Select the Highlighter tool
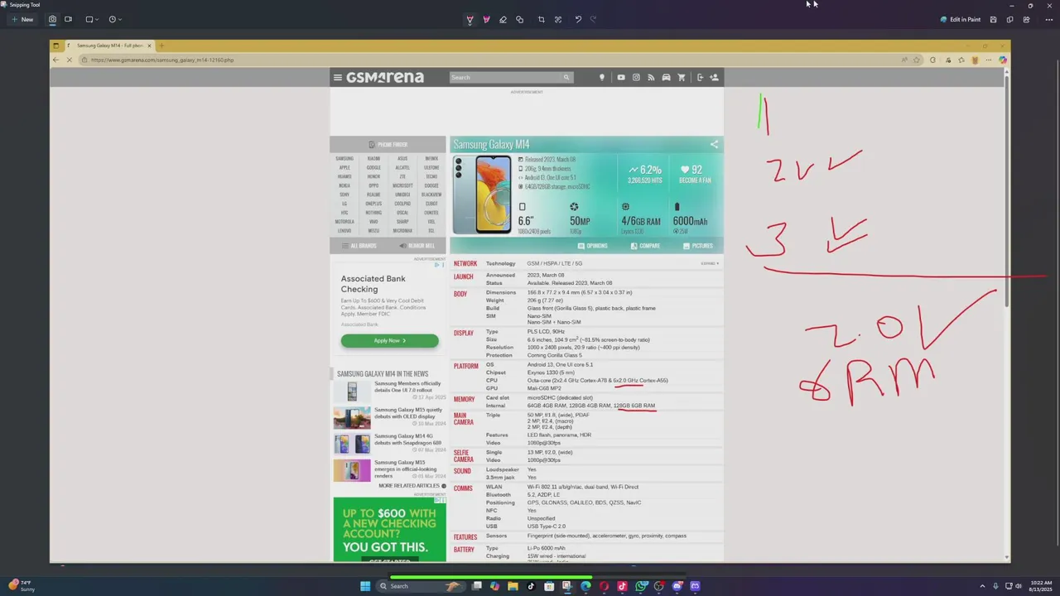The height and width of the screenshot is (596, 1060). pyautogui.click(x=486, y=19)
